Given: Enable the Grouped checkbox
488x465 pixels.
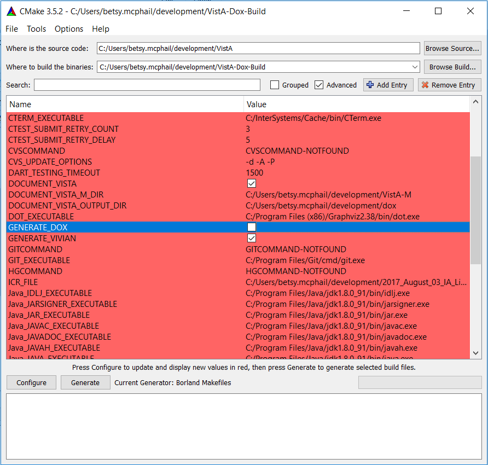Looking at the screenshot, I should 275,85.
